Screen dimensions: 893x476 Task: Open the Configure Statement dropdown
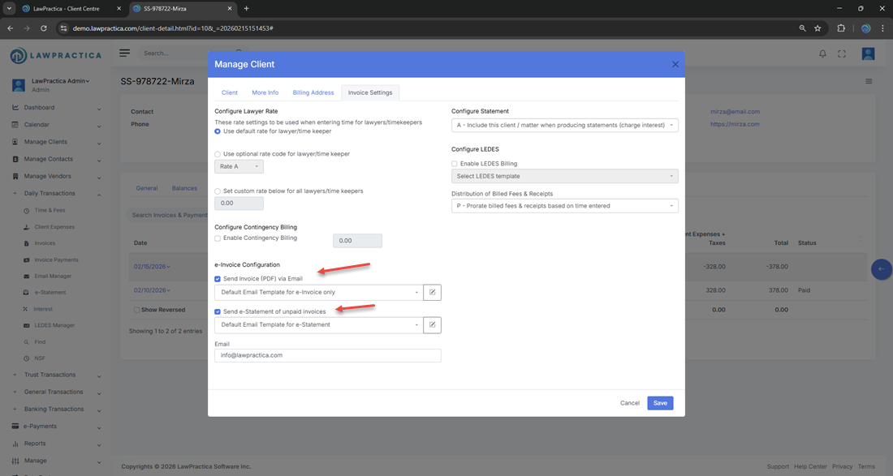[564, 126]
